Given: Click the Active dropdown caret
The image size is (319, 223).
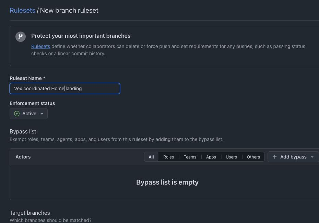Looking at the screenshot, I should point(42,114).
